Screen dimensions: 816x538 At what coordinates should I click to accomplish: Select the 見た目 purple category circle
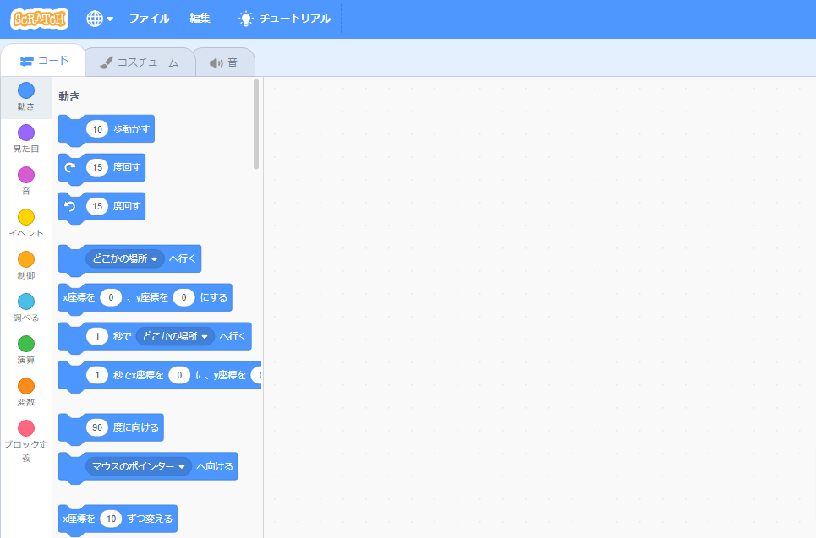(26, 133)
